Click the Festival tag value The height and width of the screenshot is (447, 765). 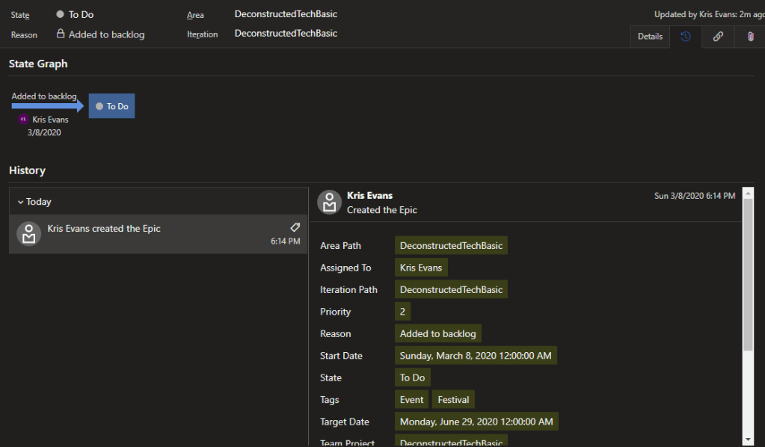pyautogui.click(x=453, y=400)
